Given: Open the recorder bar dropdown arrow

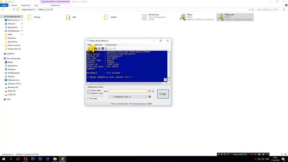Looking at the screenshot, I should coord(219,154).
